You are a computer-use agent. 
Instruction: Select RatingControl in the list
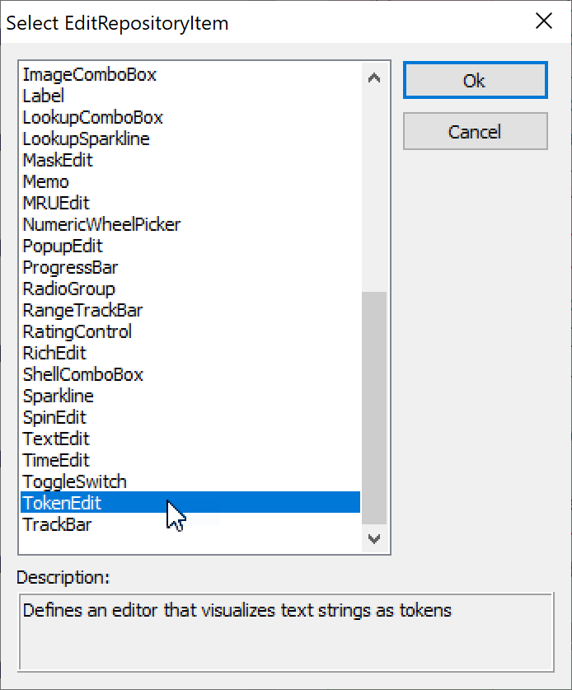tap(77, 332)
